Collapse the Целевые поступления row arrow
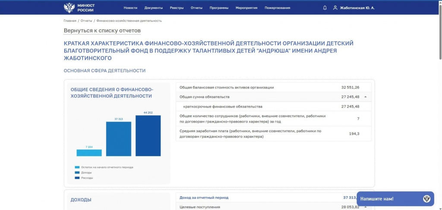Image resolution: width=442 pixels, height=210 pixels. coord(365,207)
